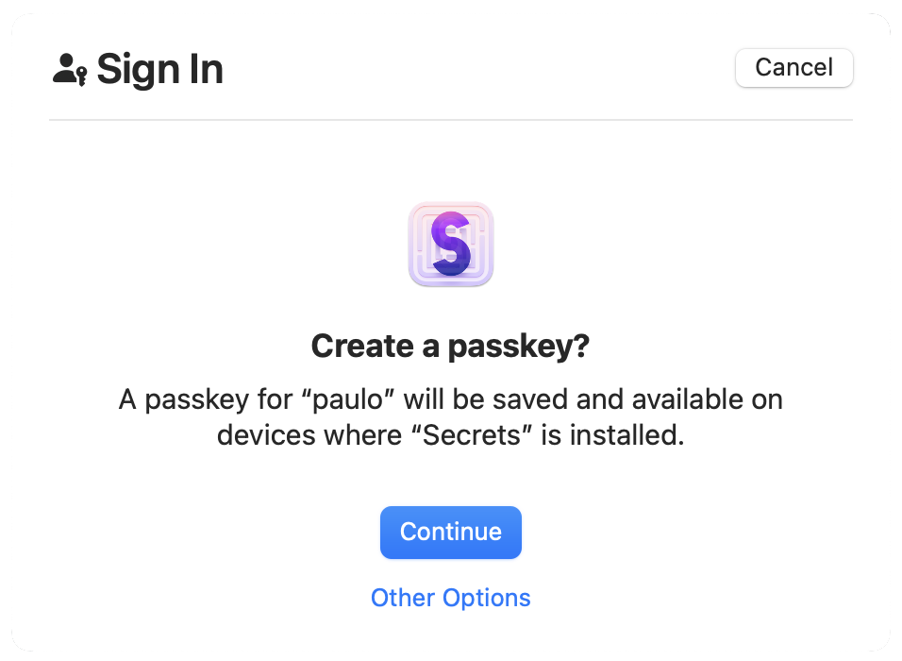Image resolution: width=902 pixels, height=661 pixels.
Task: Click the rounded Secrets application thumbnail
Action: (450, 244)
